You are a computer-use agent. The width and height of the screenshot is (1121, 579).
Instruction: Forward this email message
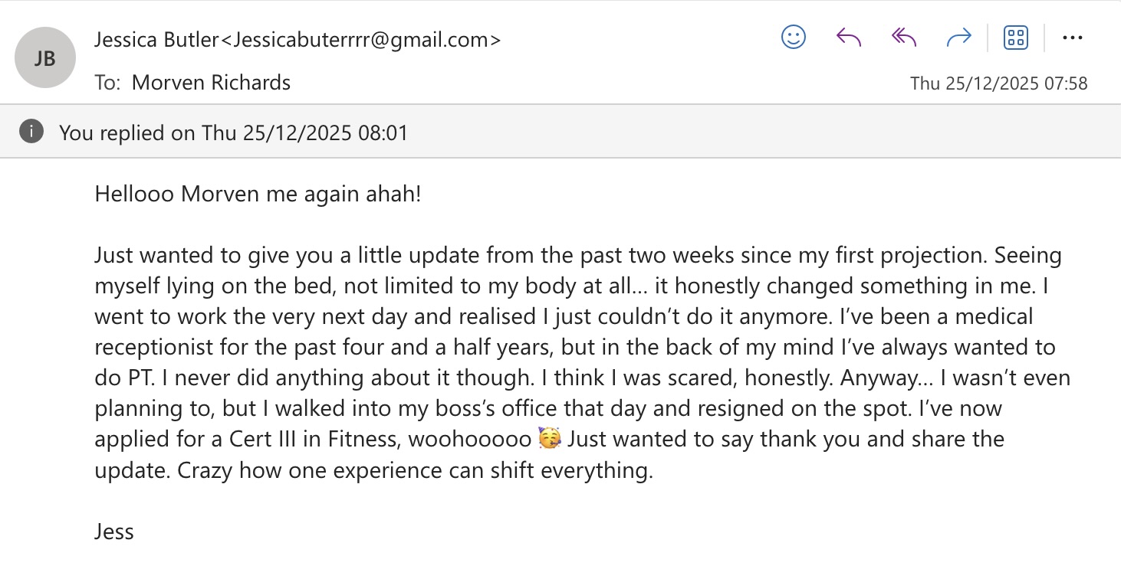coord(959,37)
